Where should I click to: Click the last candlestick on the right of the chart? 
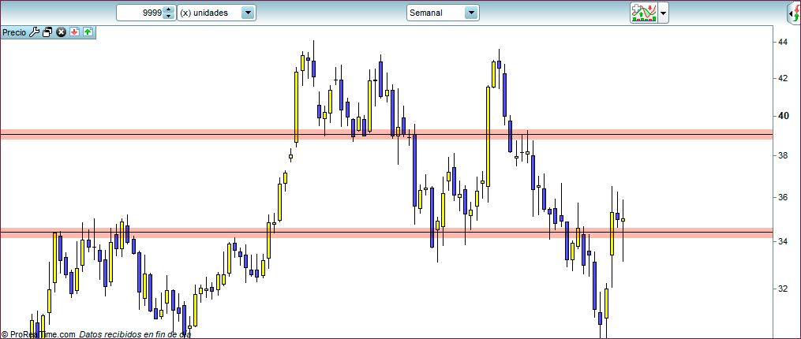[x=623, y=221]
